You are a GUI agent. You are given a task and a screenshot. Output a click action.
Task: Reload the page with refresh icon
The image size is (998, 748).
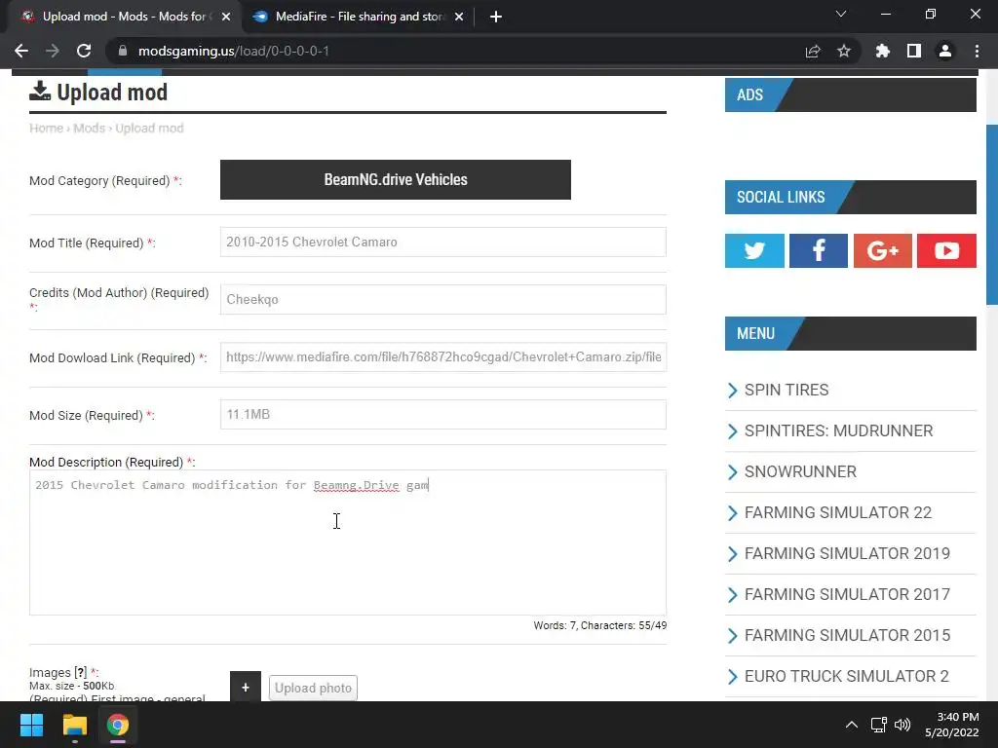pyautogui.click(x=84, y=51)
